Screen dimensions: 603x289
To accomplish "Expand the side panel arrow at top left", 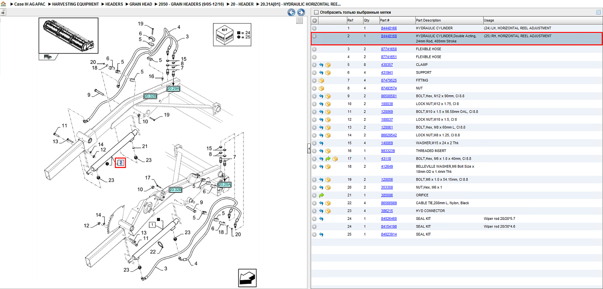I will point(3,12).
